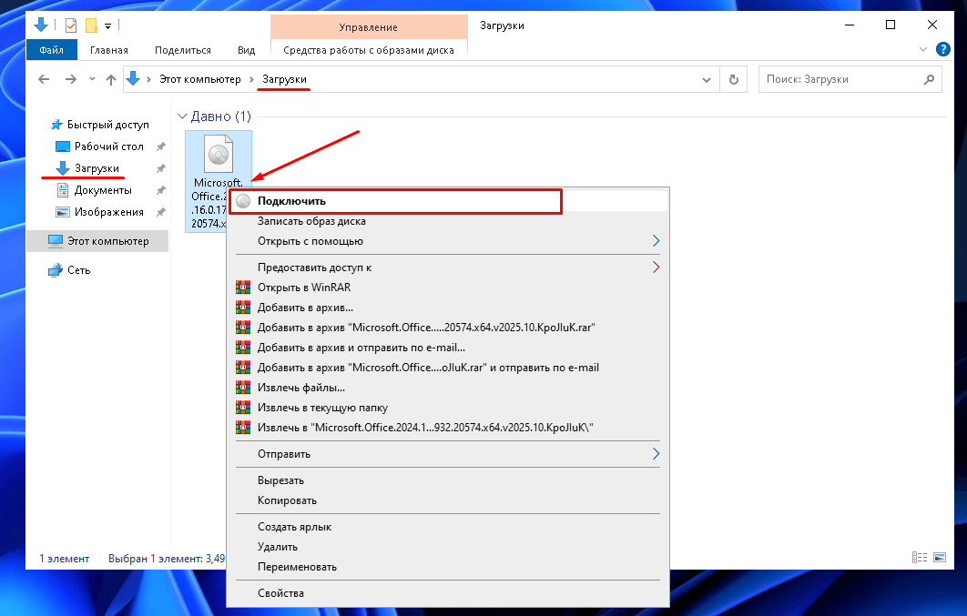Click the Управление contextual tab header
Screen dimensions: 967x616
pyautogui.click(x=368, y=27)
